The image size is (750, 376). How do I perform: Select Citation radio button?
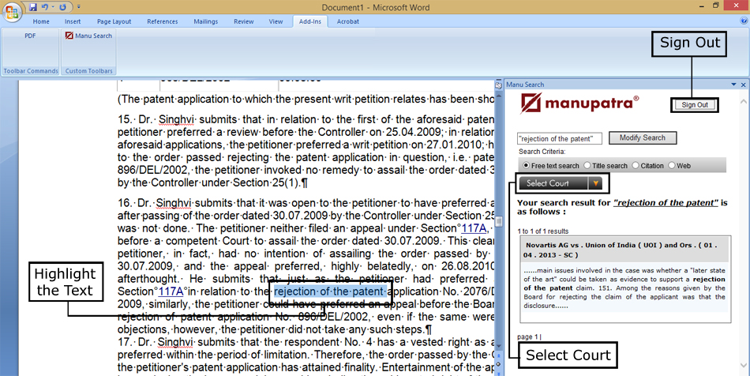point(636,166)
